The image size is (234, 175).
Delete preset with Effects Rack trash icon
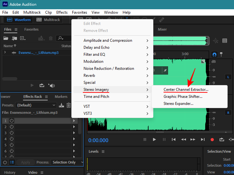(x=69, y=105)
